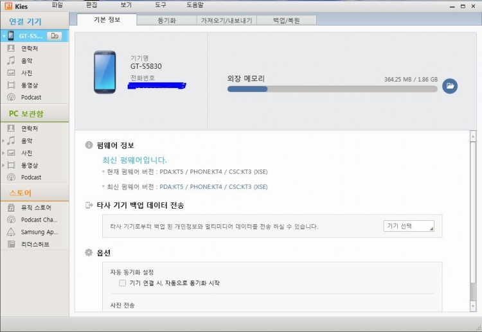
Task: Switch to the 백업/복원 tab
Action: pyautogui.click(x=286, y=21)
